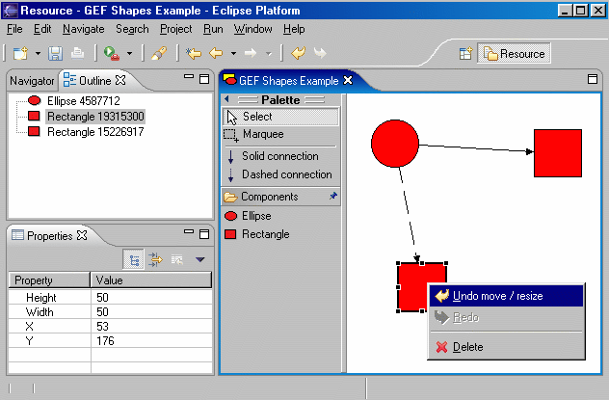Viewport: 609px width, 400px height.
Task: Select Rectangle 15226917 in Outline
Action: coord(95,131)
